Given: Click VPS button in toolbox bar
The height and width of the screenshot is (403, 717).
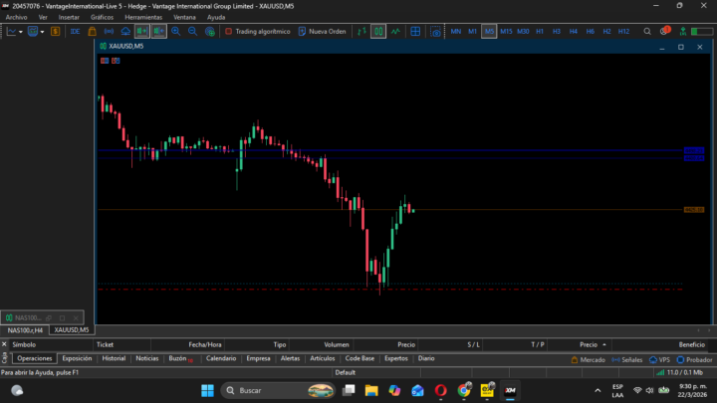Looking at the screenshot, I should (x=659, y=360).
